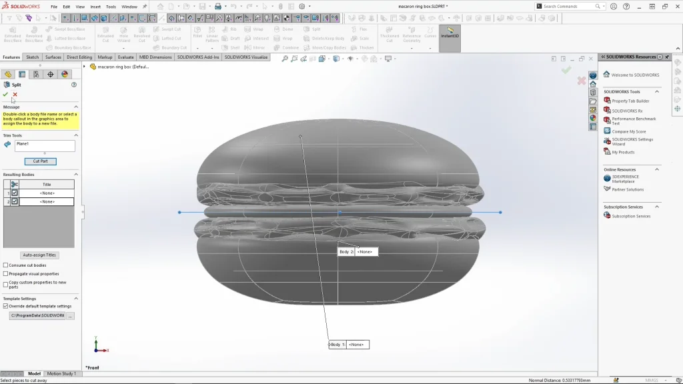The width and height of the screenshot is (683, 384).
Task: Open the Split help question-mark icon
Action: pyautogui.click(x=74, y=85)
